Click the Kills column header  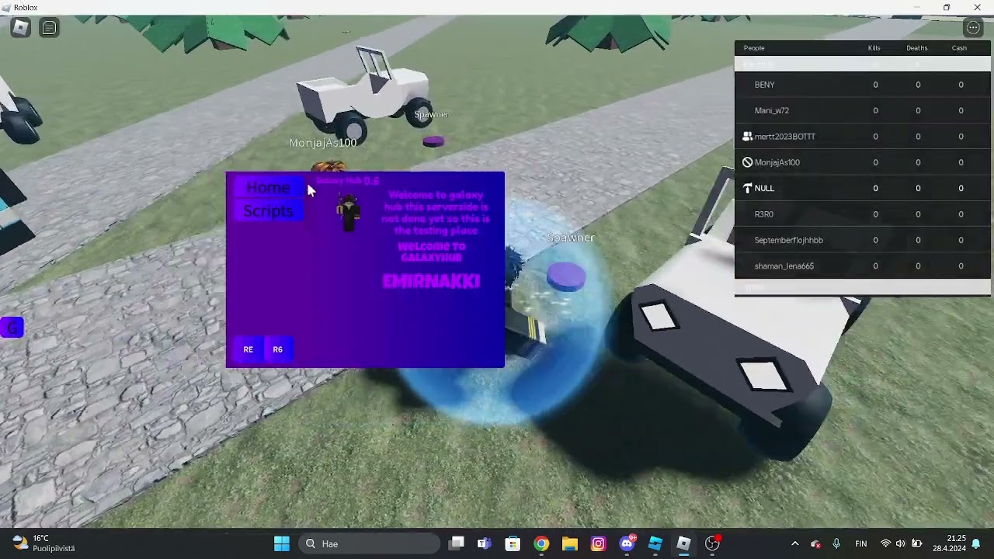[874, 48]
